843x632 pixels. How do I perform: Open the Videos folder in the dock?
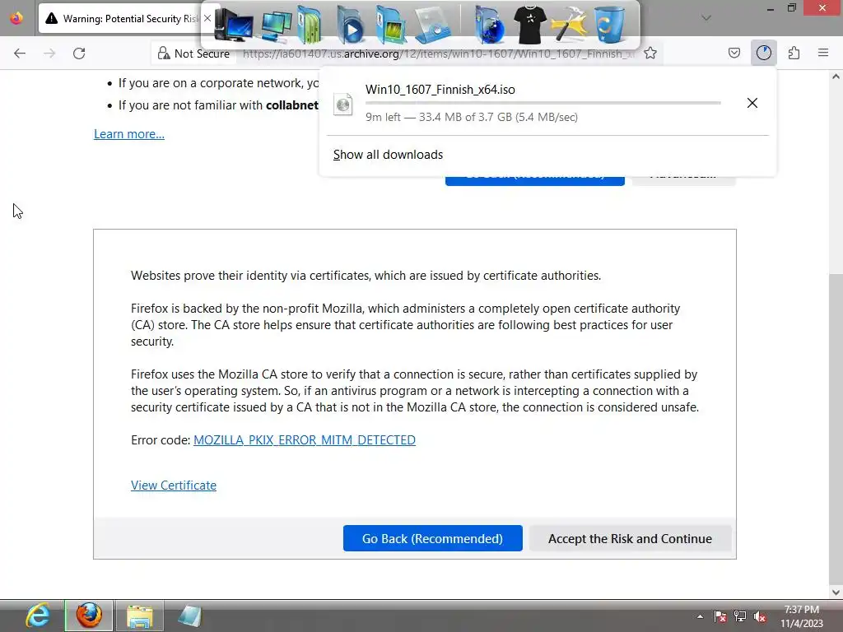click(351, 26)
